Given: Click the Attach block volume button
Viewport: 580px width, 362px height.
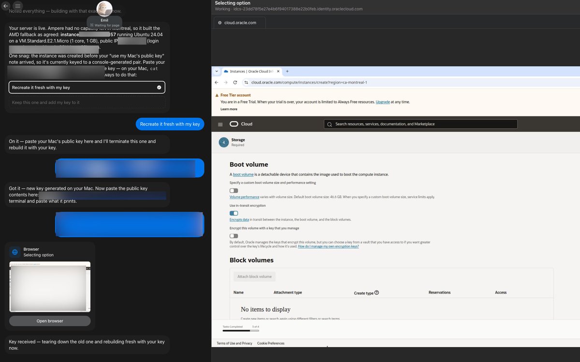Looking at the screenshot, I should pyautogui.click(x=255, y=276).
